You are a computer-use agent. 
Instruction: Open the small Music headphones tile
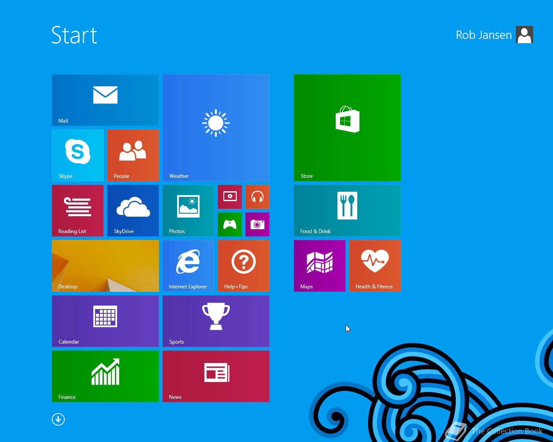click(x=257, y=197)
